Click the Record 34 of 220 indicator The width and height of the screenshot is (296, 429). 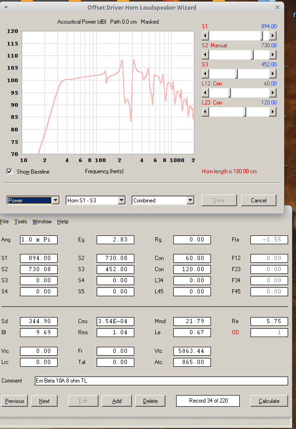[x=208, y=401]
